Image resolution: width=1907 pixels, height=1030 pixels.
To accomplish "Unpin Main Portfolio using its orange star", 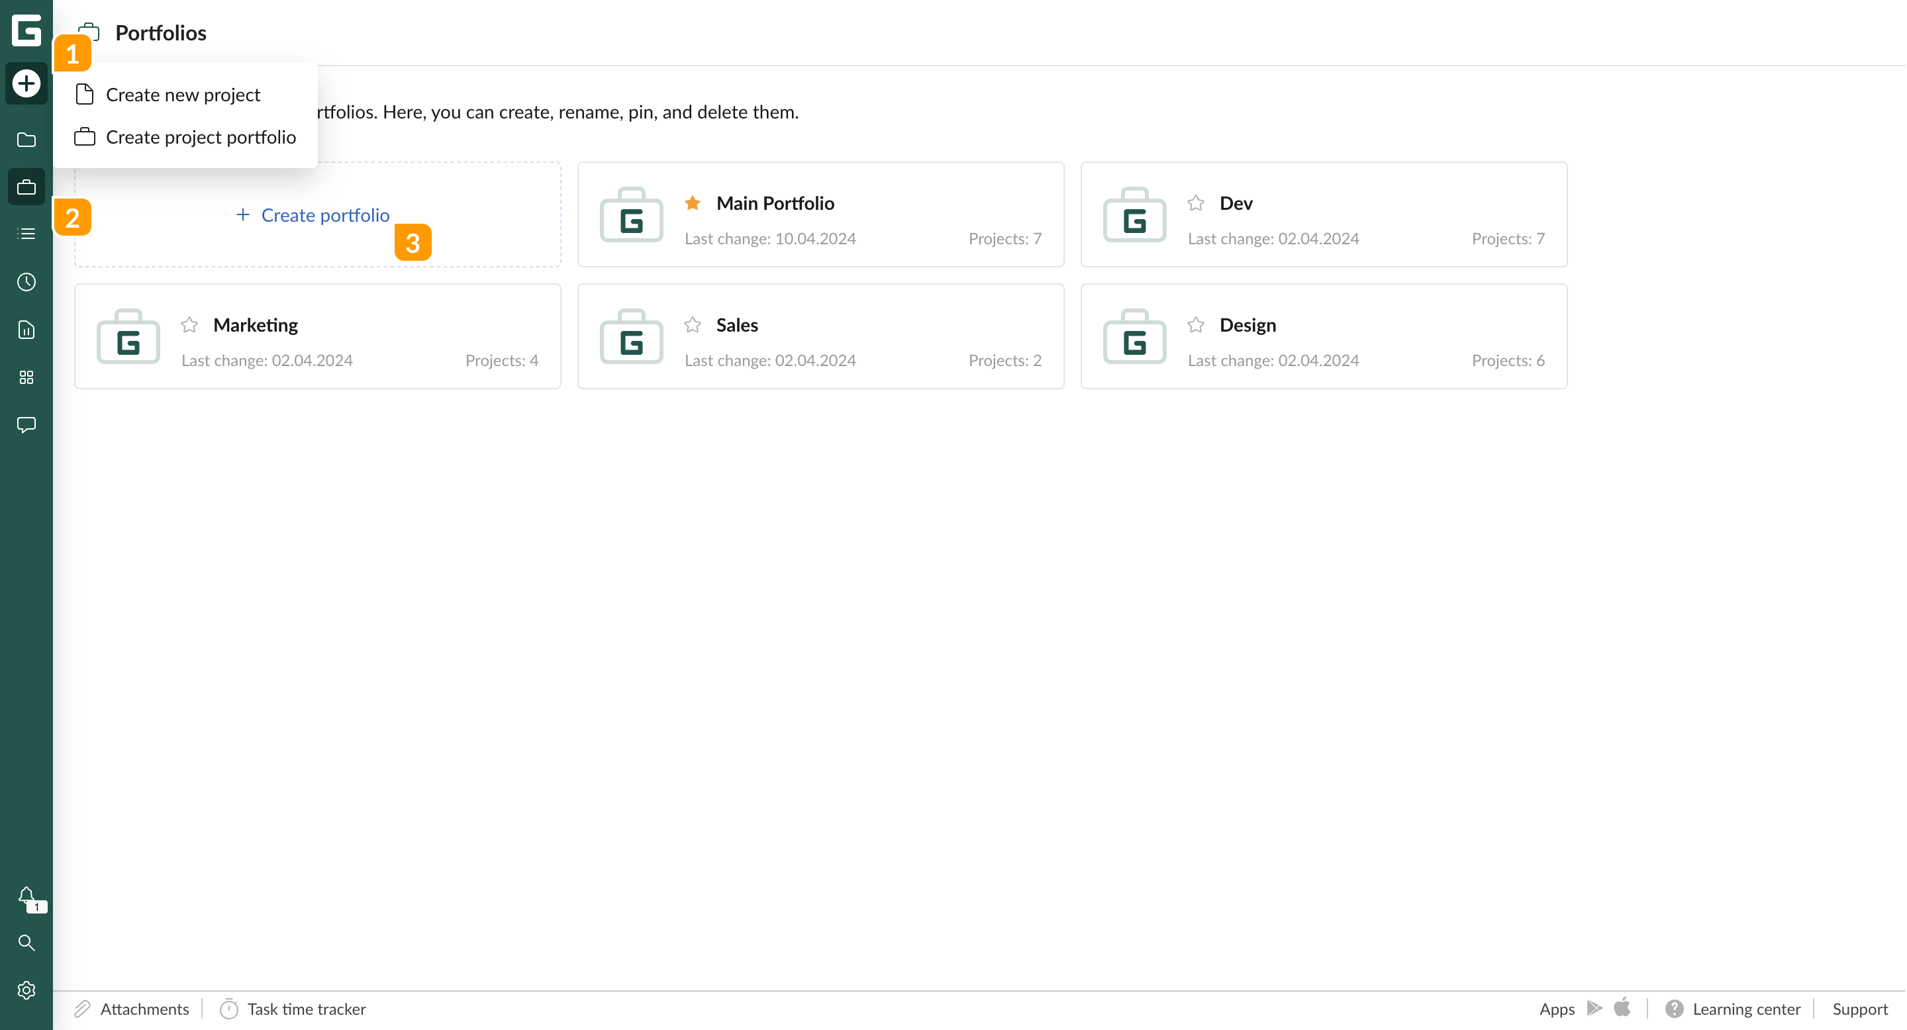I will click(692, 203).
